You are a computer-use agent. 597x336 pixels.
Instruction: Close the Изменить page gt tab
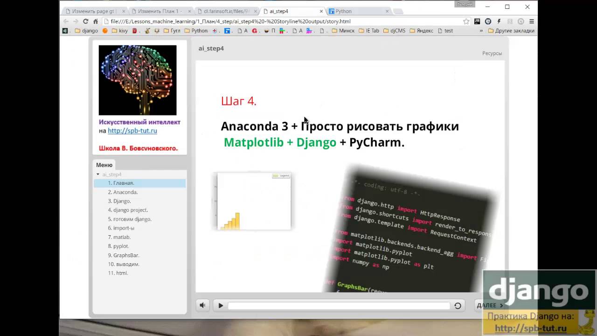pos(123,11)
